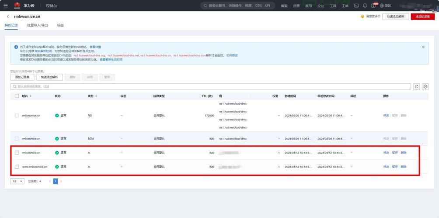Click the help question mark icon
The height and width of the screenshot is (218, 439).
373,6
